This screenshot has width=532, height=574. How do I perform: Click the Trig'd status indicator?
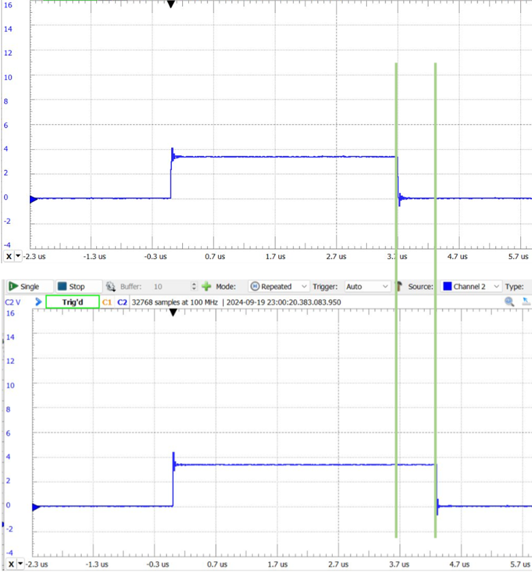pos(72,302)
